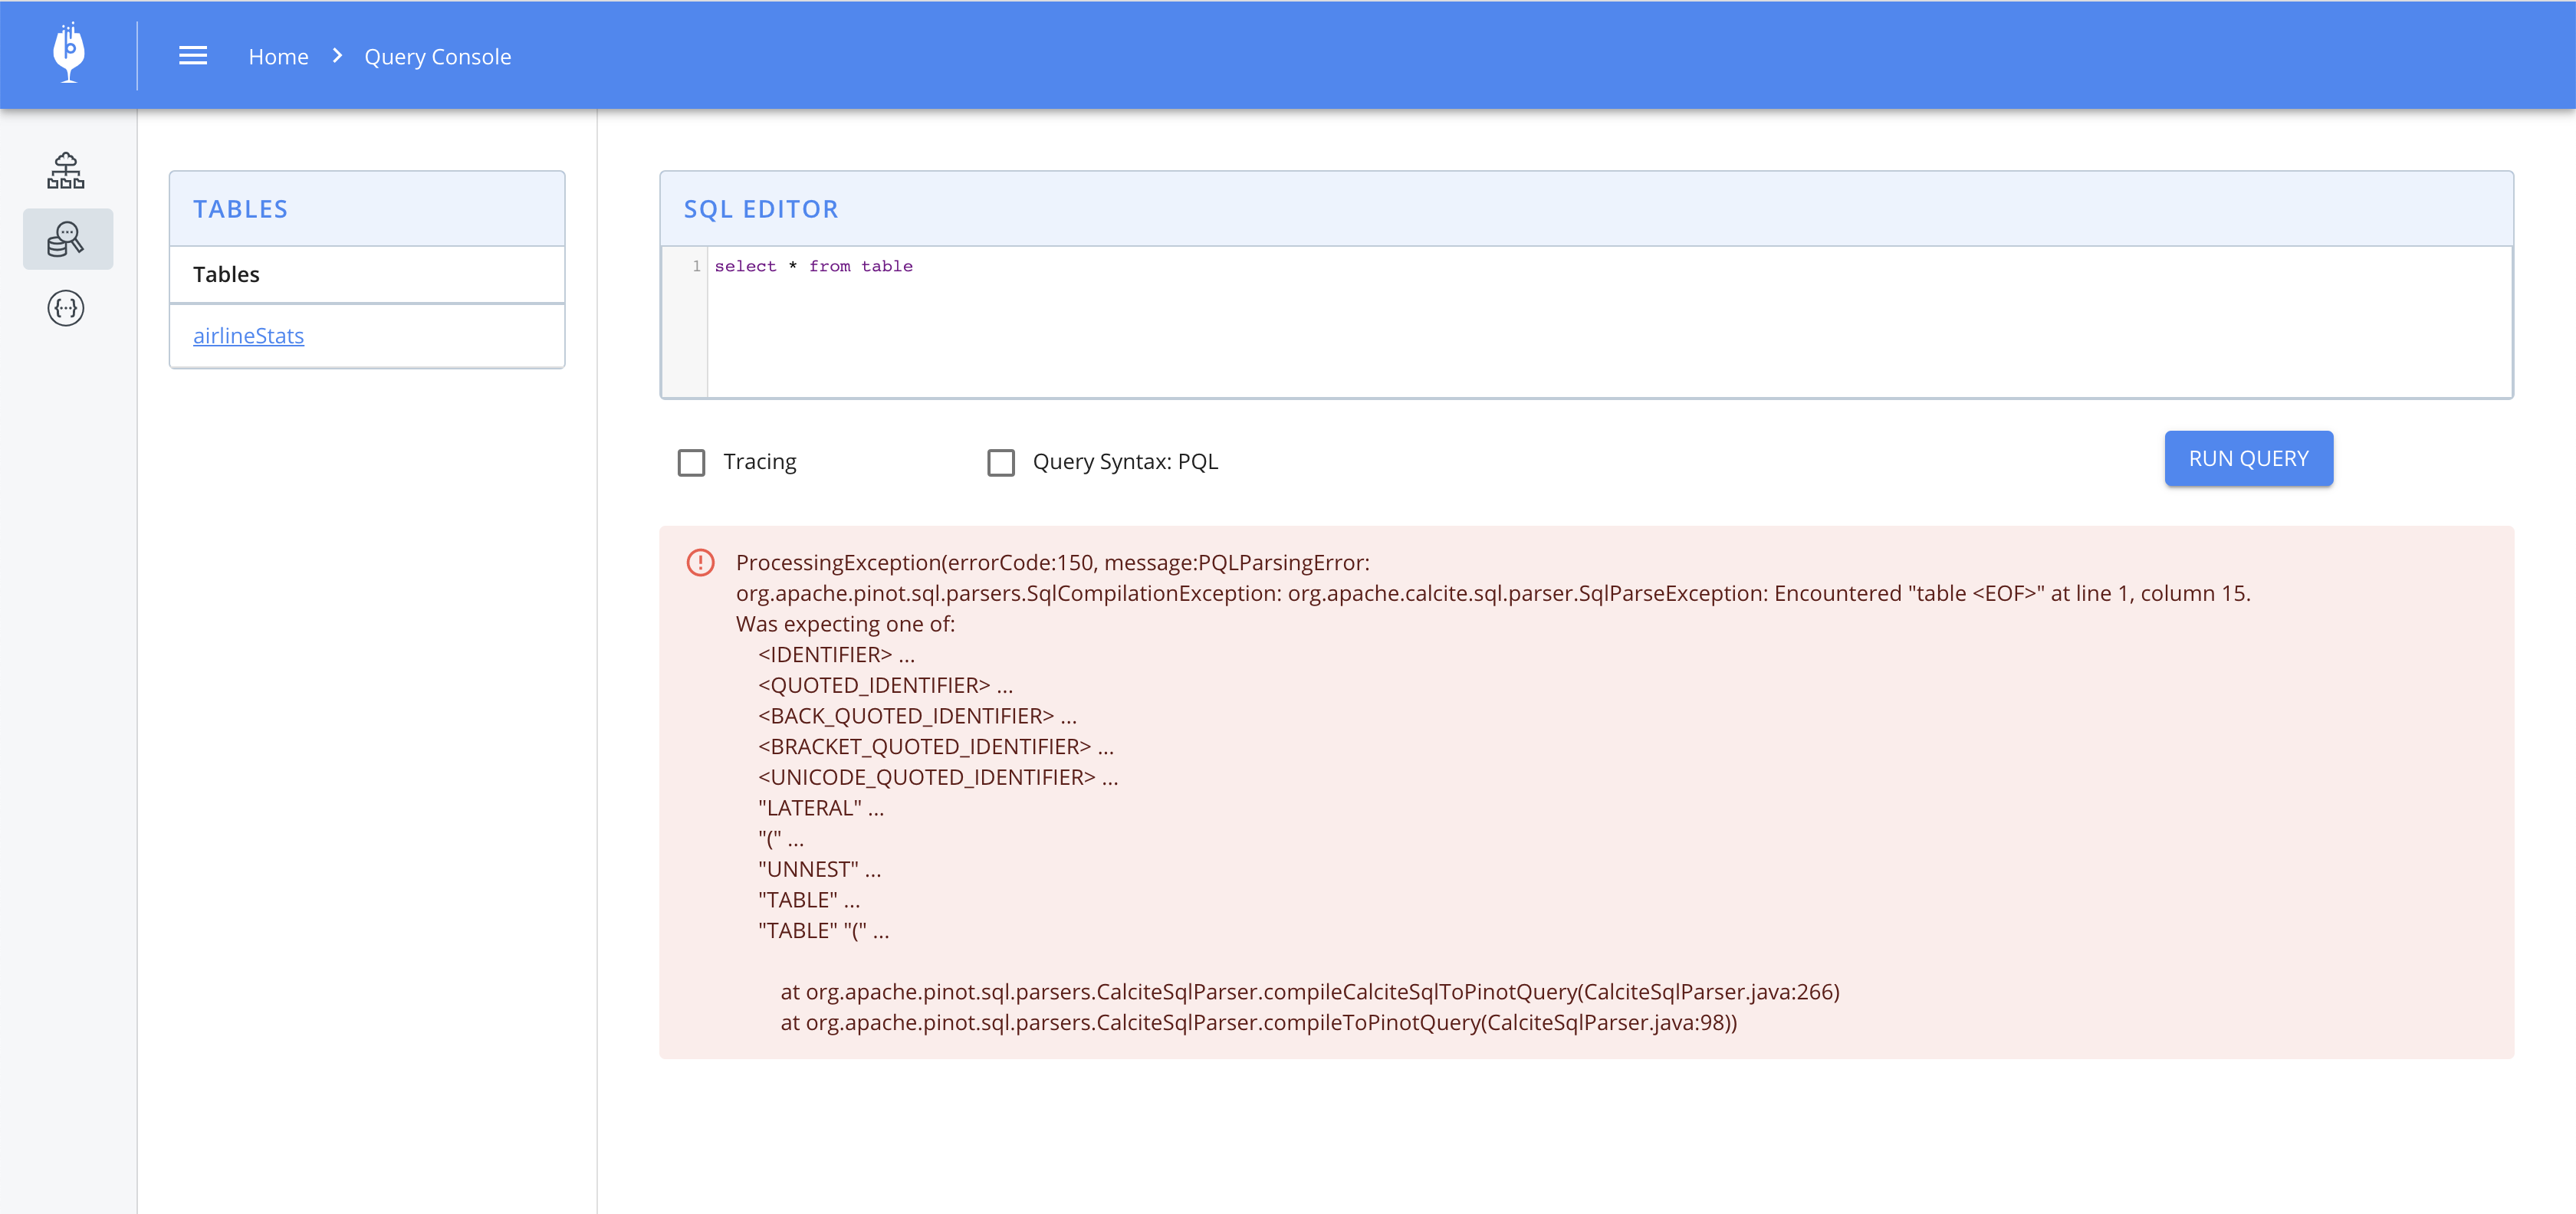2576x1214 pixels.
Task: Select the Query Console sidebar icon
Action: coord(67,239)
